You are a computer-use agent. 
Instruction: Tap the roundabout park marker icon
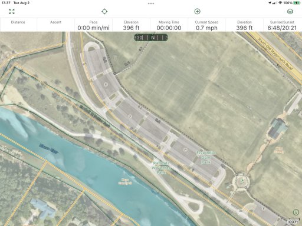point(242,181)
